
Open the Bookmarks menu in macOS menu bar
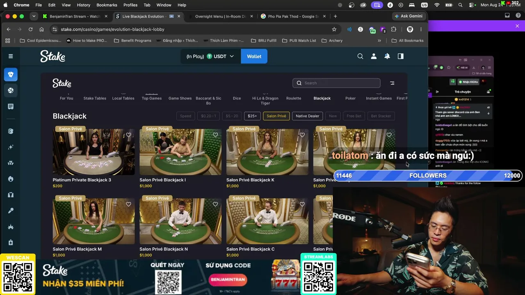coord(107,5)
